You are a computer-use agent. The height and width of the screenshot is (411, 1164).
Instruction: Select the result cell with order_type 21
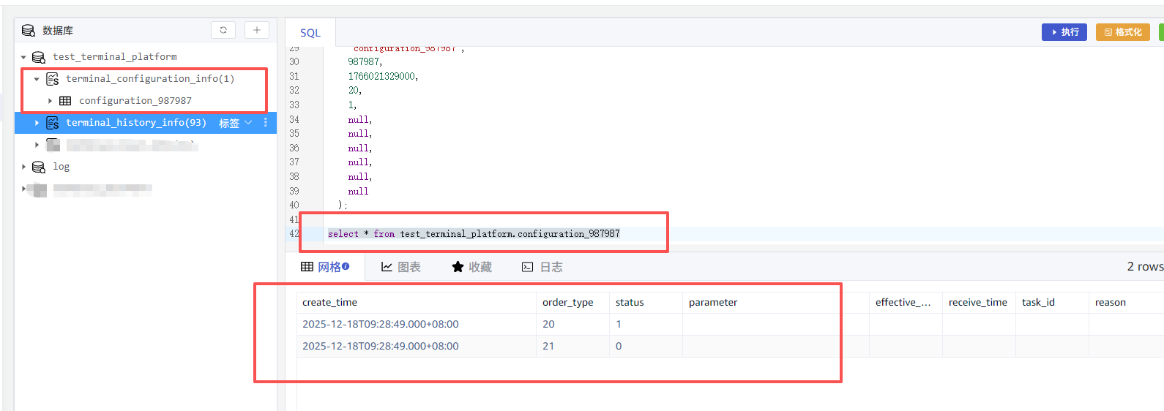tap(548, 346)
